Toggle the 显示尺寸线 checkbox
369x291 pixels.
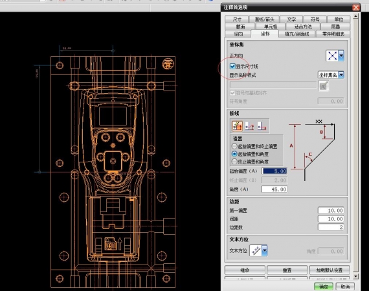232,66
